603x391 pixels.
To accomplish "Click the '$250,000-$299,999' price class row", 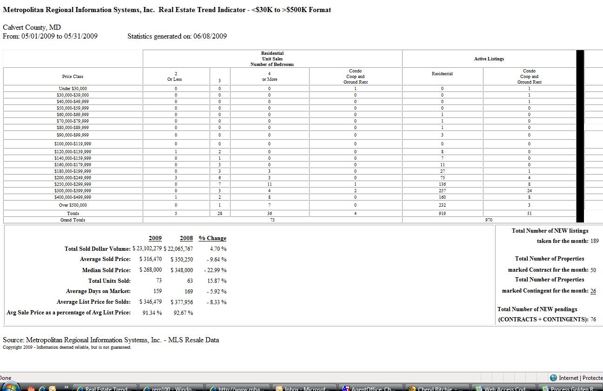I will point(73,184).
